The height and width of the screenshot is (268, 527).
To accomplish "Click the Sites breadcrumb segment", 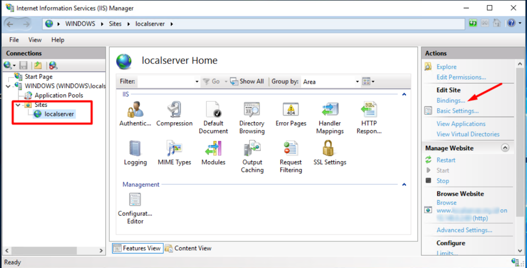I will coord(115,24).
